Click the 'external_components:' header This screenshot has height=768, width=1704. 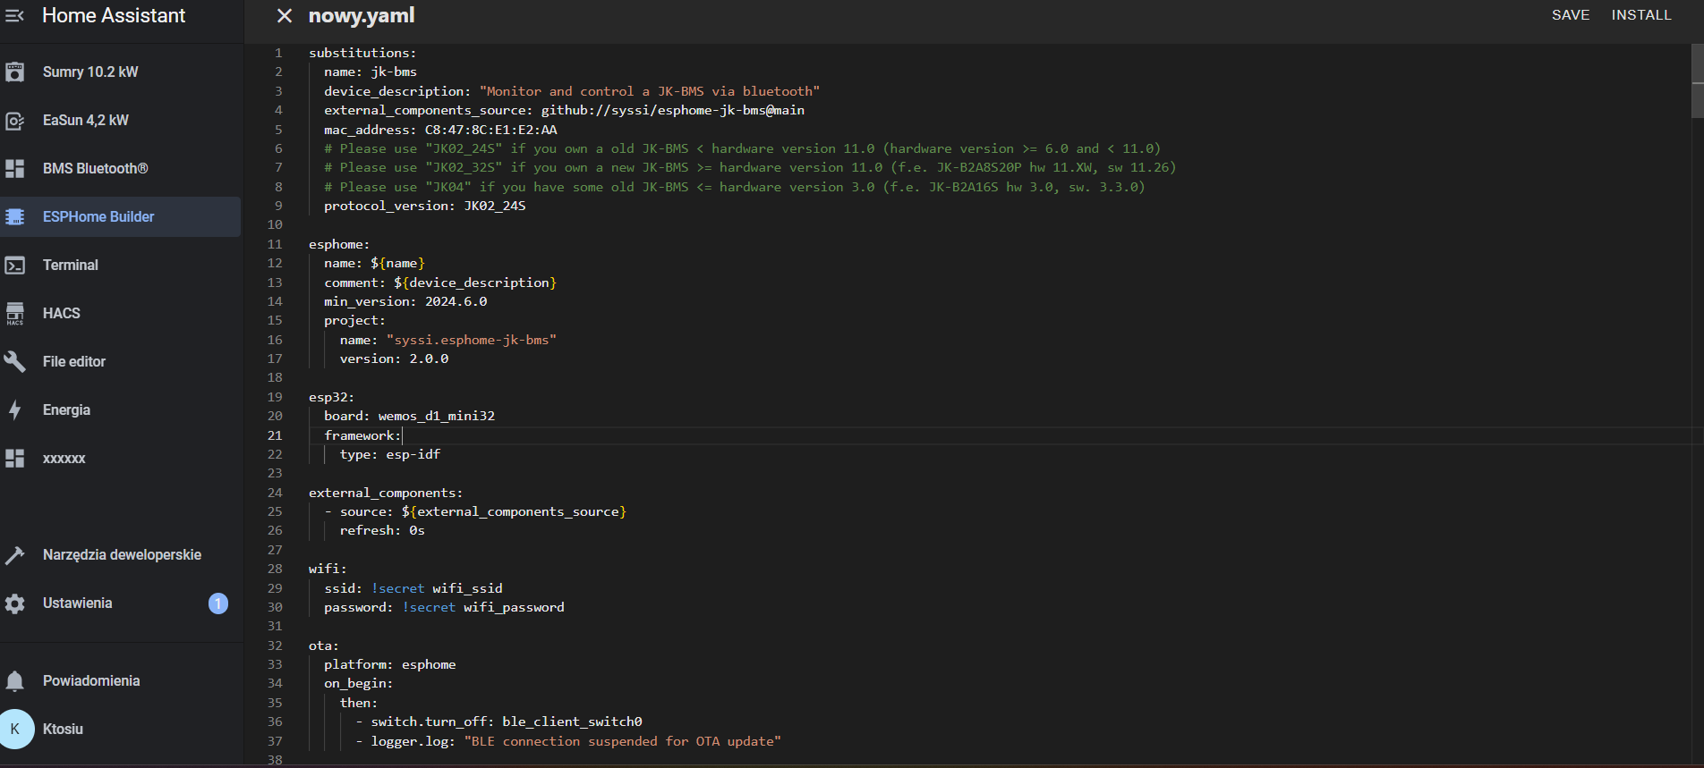386,493
